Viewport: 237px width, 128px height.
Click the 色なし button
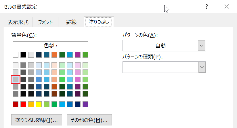[x=50, y=45]
